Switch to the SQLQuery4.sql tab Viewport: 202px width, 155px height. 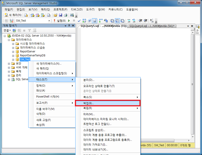[152, 26]
